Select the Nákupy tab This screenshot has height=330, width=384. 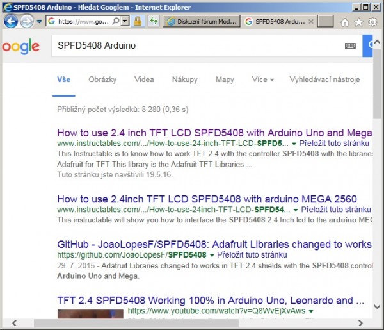click(x=185, y=79)
